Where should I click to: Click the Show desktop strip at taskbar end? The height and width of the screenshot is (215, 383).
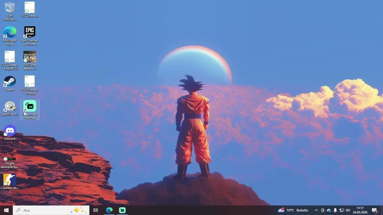[382, 210]
